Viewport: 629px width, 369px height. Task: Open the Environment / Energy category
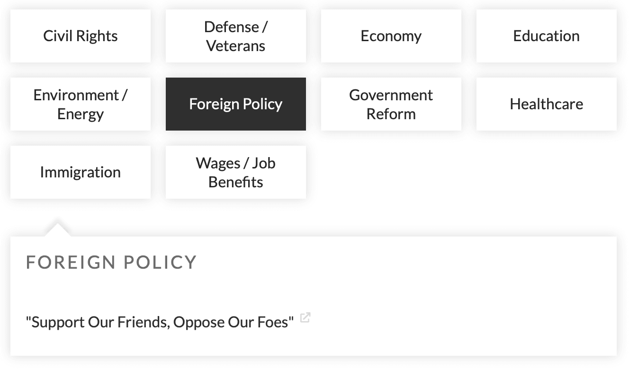[x=80, y=104]
